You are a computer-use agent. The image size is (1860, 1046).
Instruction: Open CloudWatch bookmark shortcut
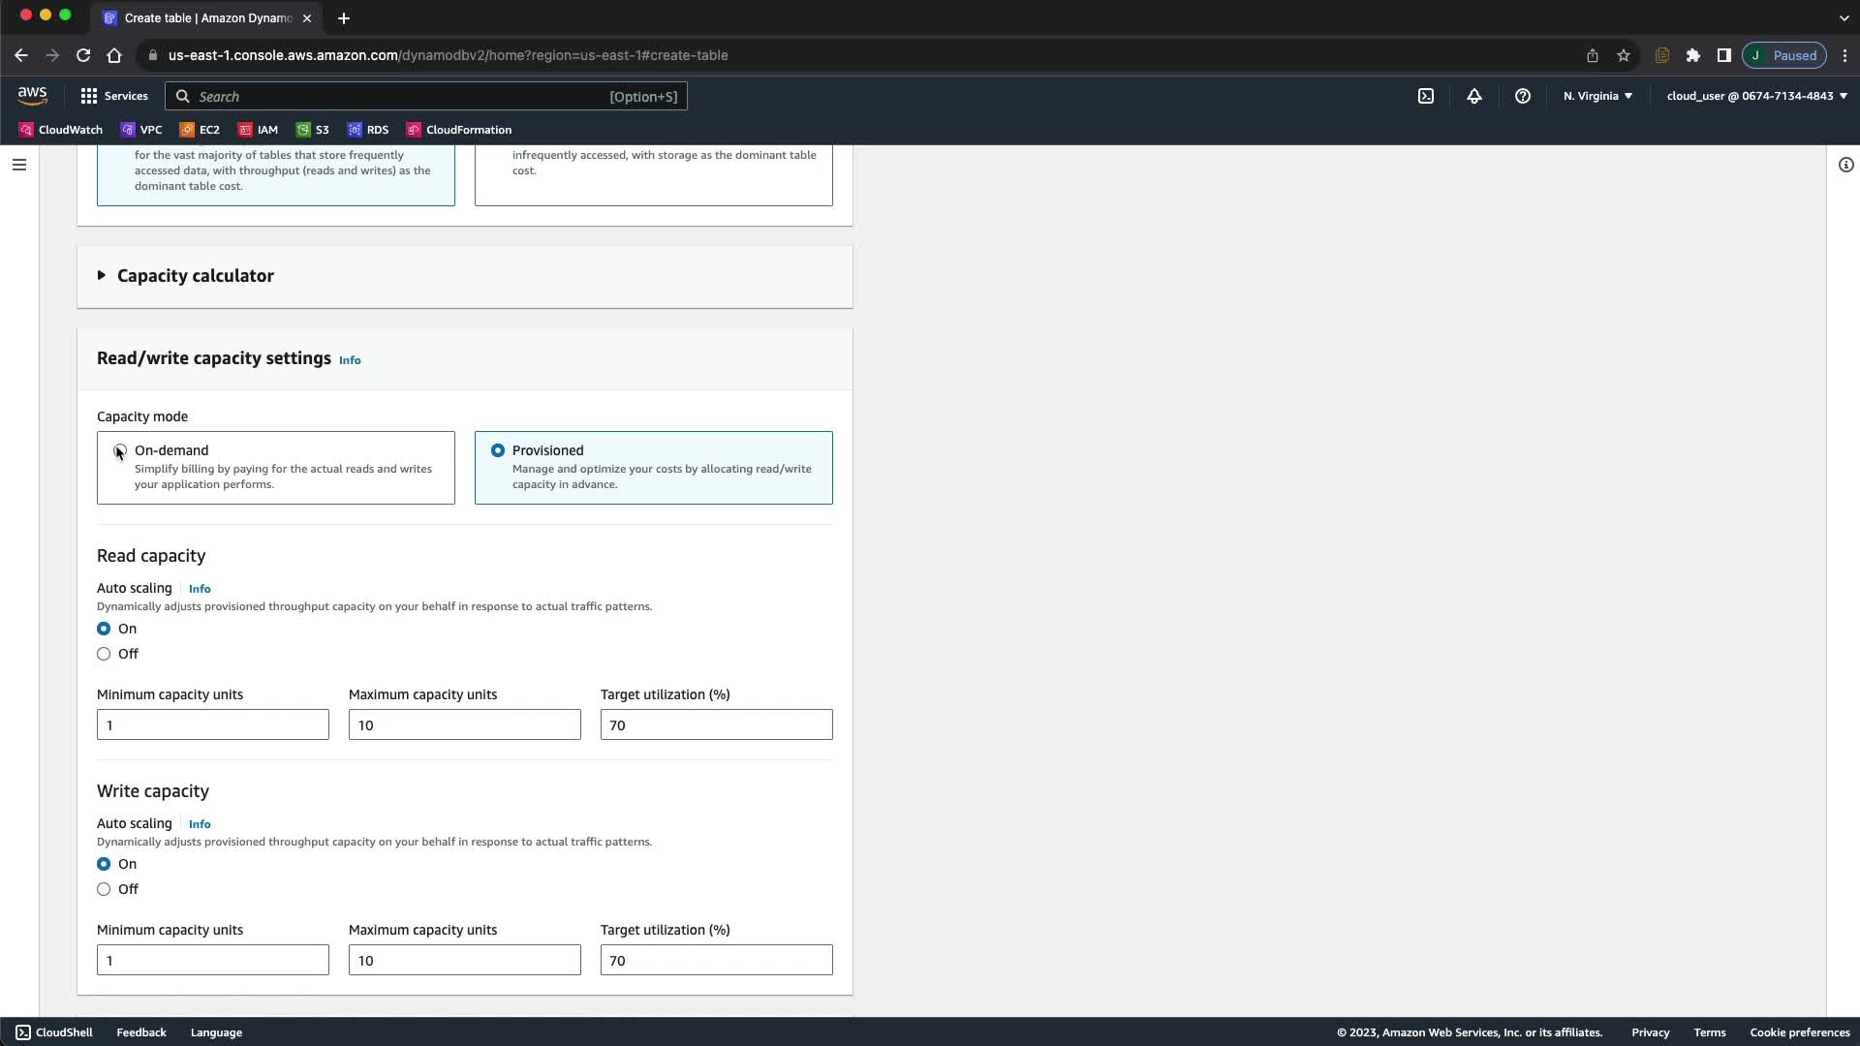coord(60,130)
